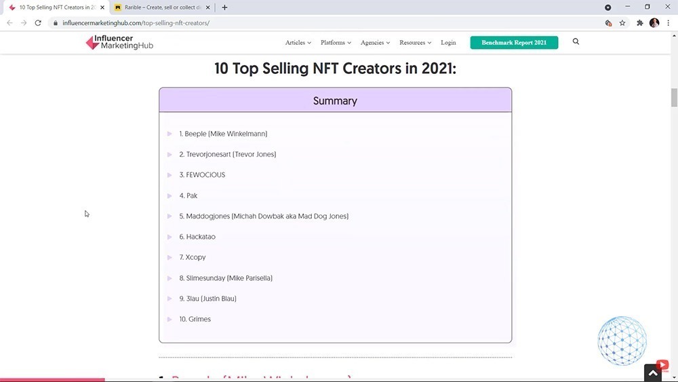Expand the Articles menu

point(298,42)
